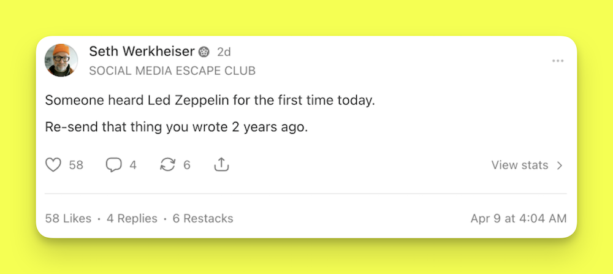Restack the note using the arrows icon
This screenshot has width=613, height=274.
[x=167, y=165]
